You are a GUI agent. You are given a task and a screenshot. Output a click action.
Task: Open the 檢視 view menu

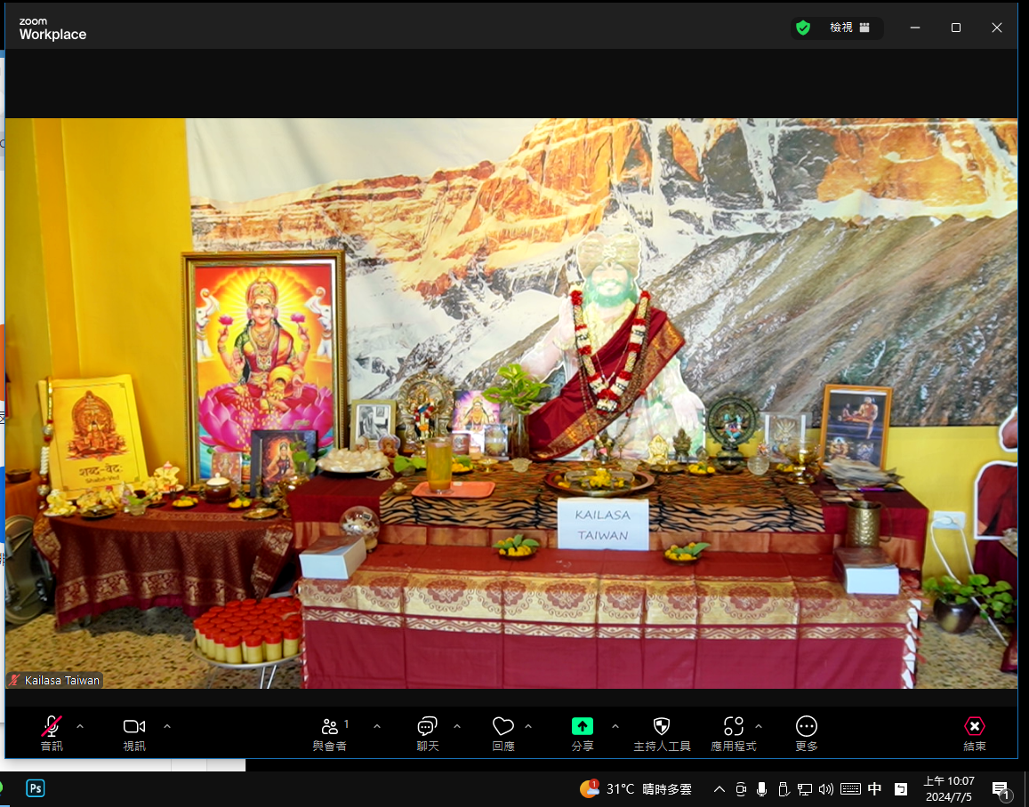tap(849, 28)
